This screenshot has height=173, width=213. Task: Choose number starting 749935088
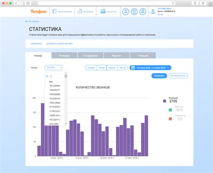[55, 94]
